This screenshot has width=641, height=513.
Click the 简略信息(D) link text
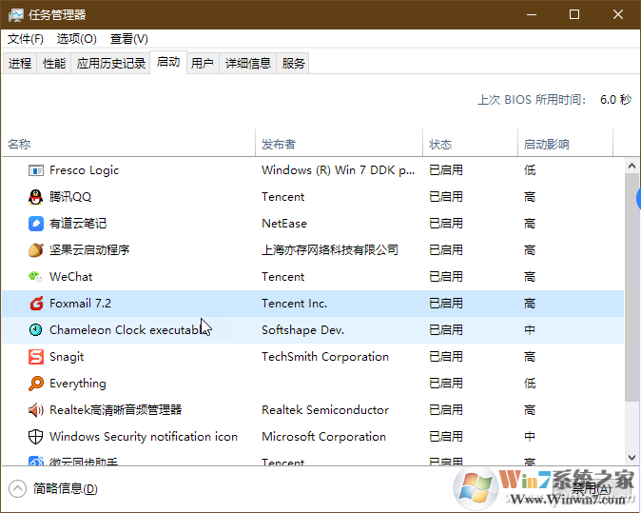[x=66, y=488]
